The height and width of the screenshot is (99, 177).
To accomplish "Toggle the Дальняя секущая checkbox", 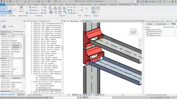I will point(12,67).
